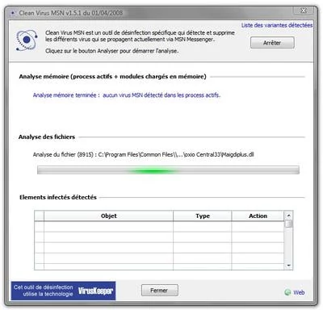Stop the scan with the Arrêter button

click(x=272, y=43)
